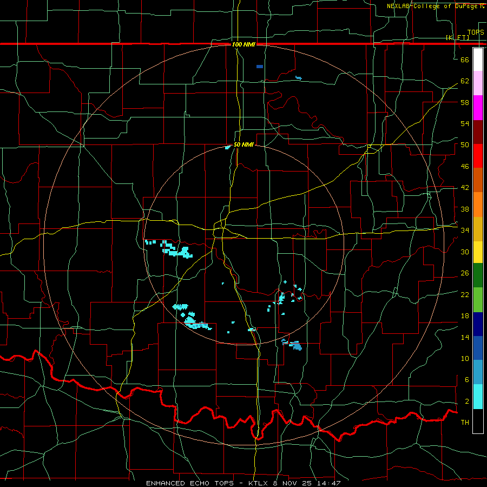Click the 42 scale value

[x=465, y=188]
